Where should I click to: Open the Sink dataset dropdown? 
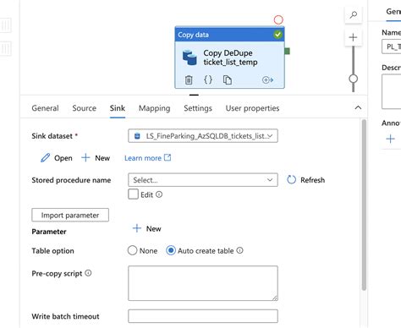pos(203,136)
